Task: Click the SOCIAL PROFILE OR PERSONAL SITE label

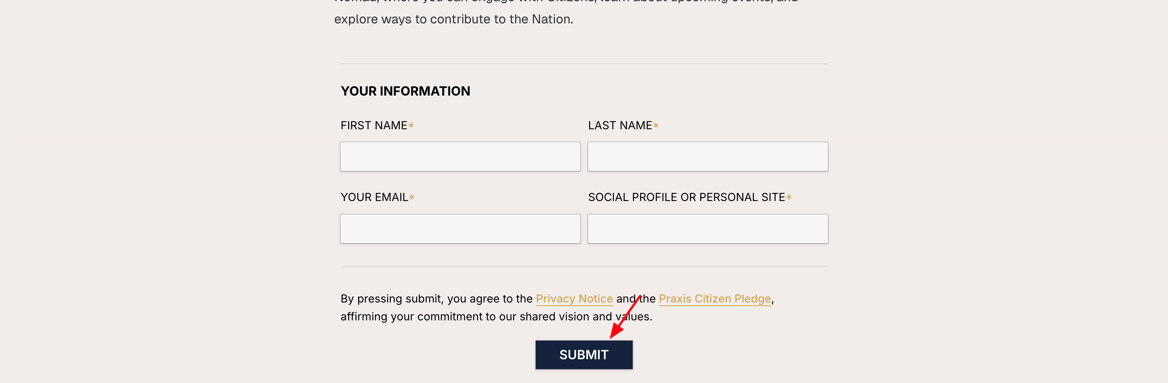Action: 686,197
